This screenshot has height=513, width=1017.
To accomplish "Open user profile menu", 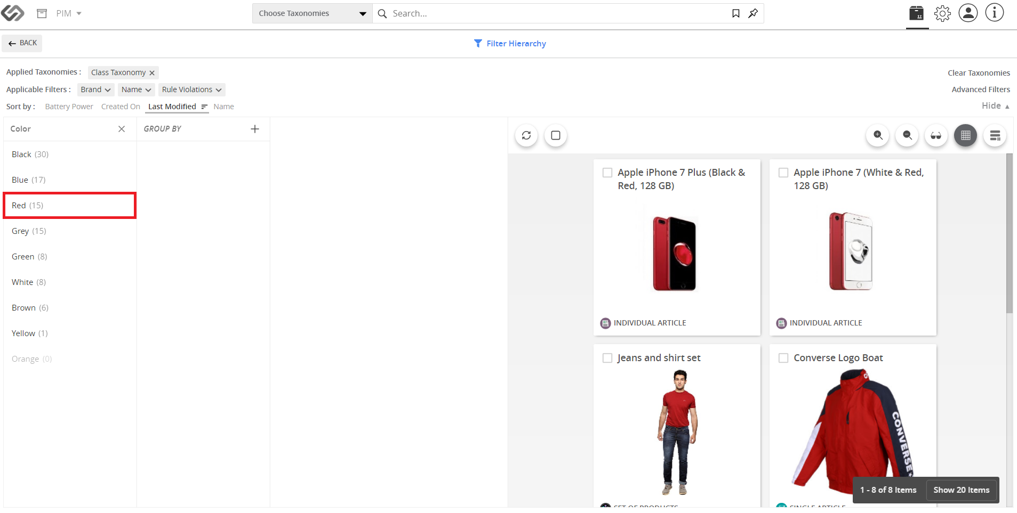I will pos(968,13).
